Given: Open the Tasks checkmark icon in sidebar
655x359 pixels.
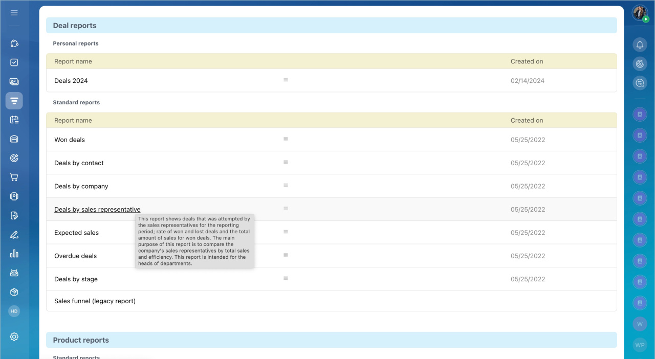Looking at the screenshot, I should (x=14, y=62).
